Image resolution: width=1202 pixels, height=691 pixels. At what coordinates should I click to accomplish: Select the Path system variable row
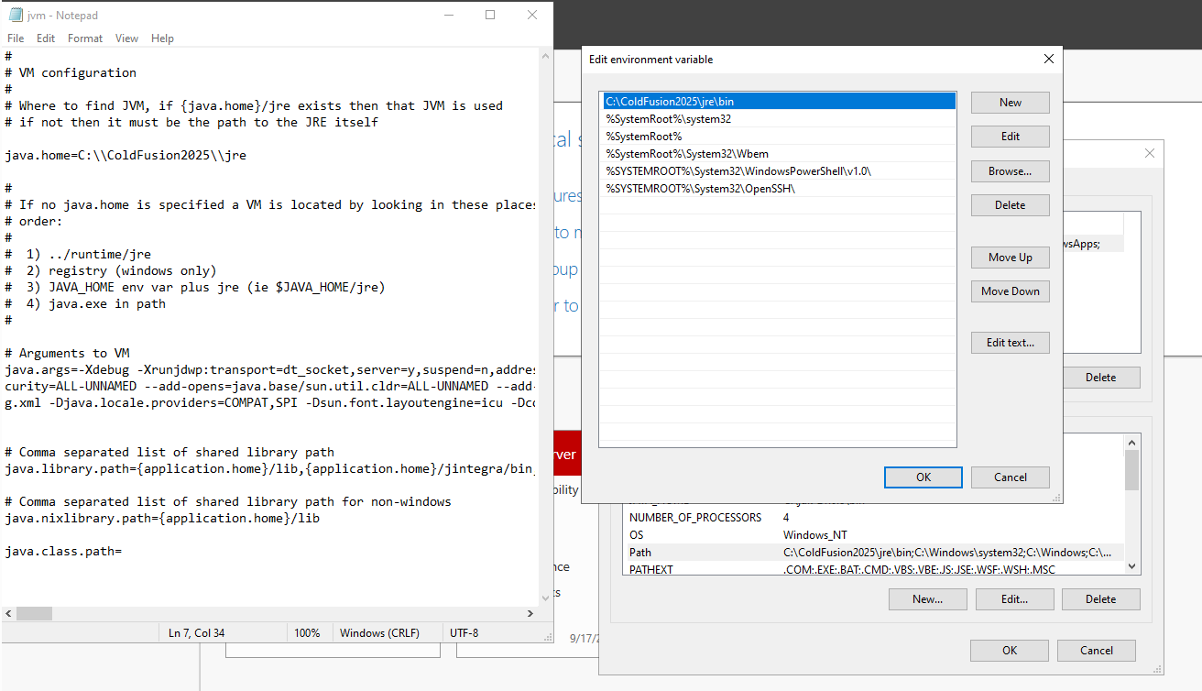click(873, 553)
